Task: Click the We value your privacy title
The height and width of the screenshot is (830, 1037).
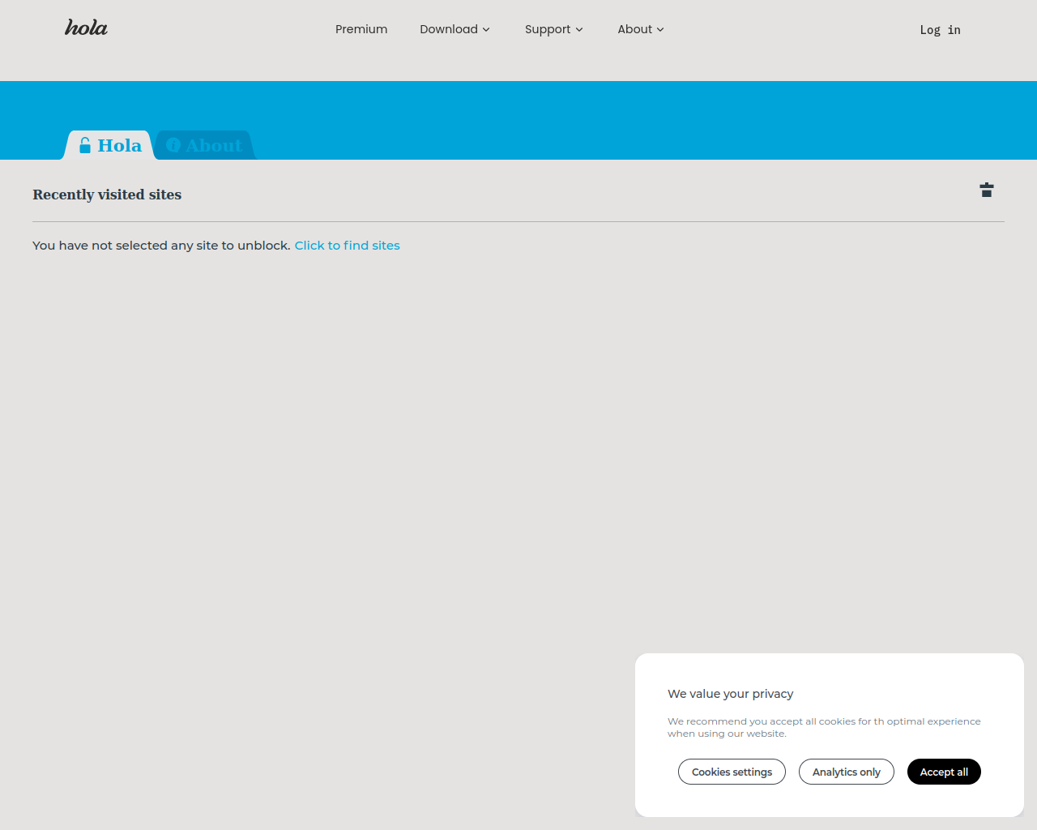Action: coord(730,694)
